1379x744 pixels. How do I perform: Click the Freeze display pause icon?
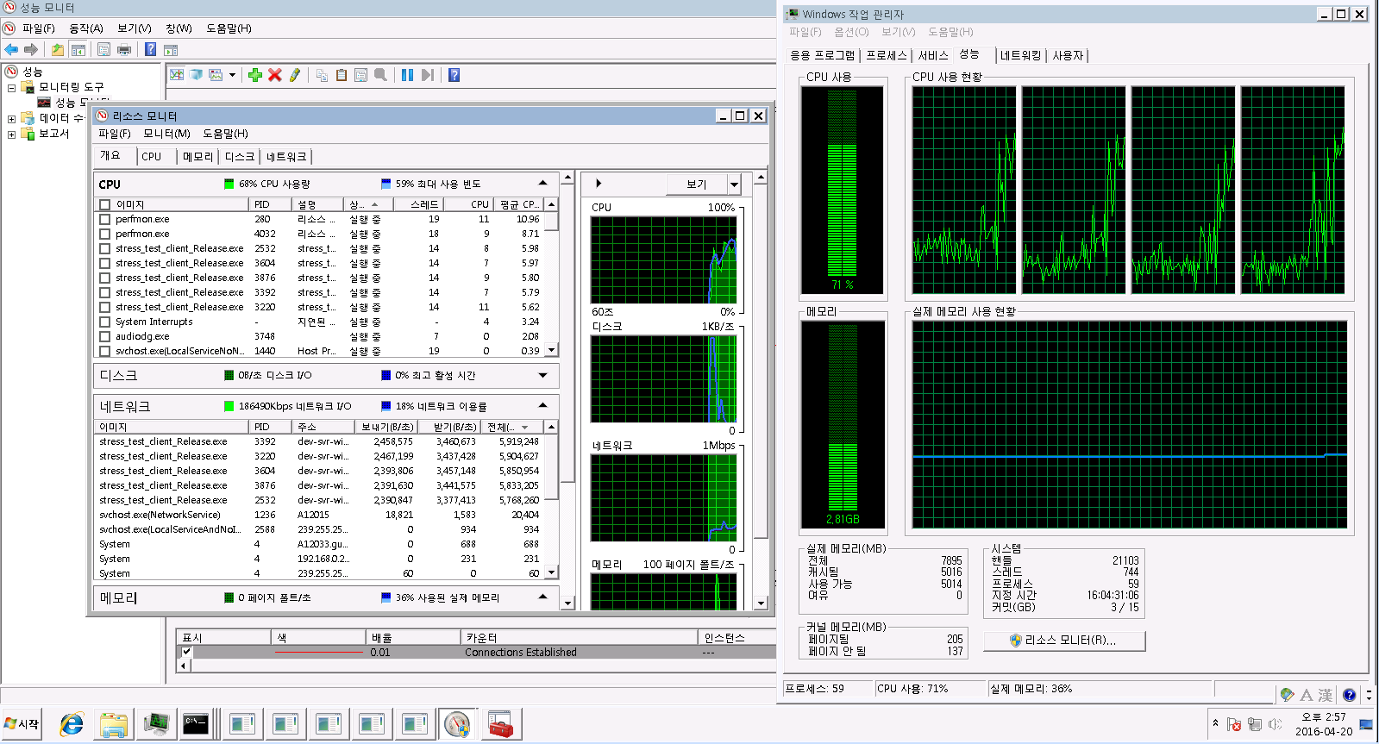[x=408, y=75]
